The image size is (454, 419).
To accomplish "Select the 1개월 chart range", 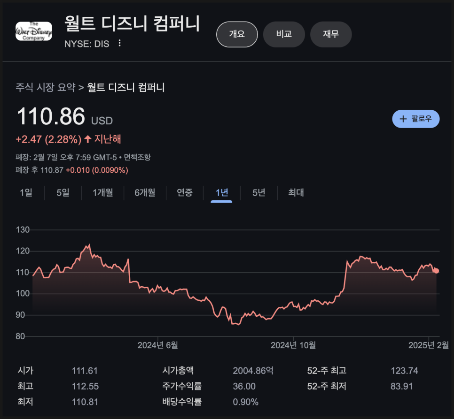I will [x=103, y=192].
